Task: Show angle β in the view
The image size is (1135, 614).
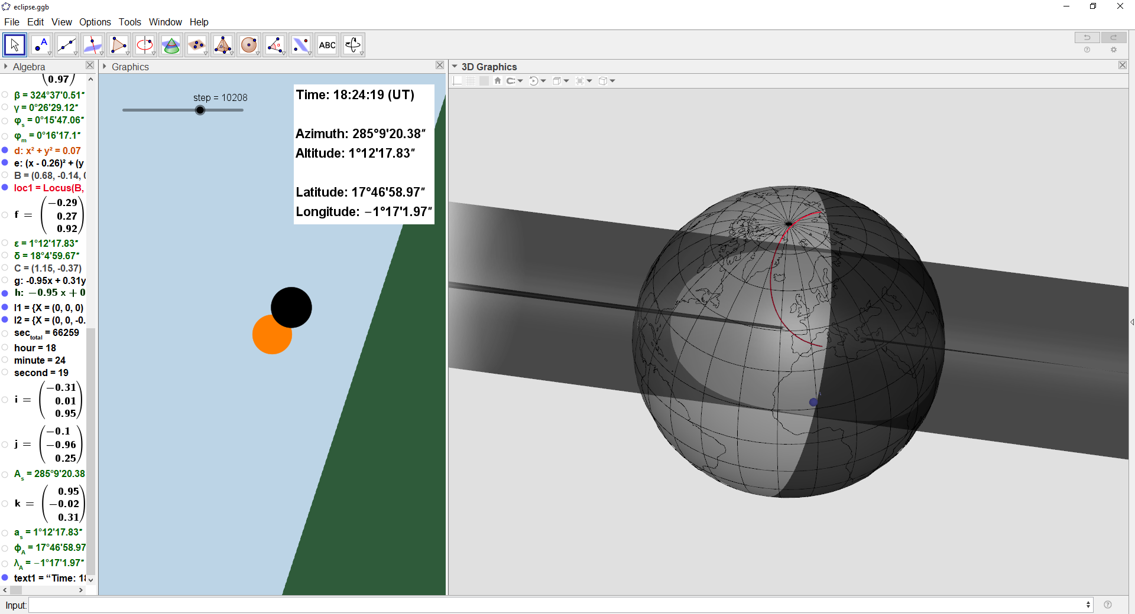Action: pos(5,95)
